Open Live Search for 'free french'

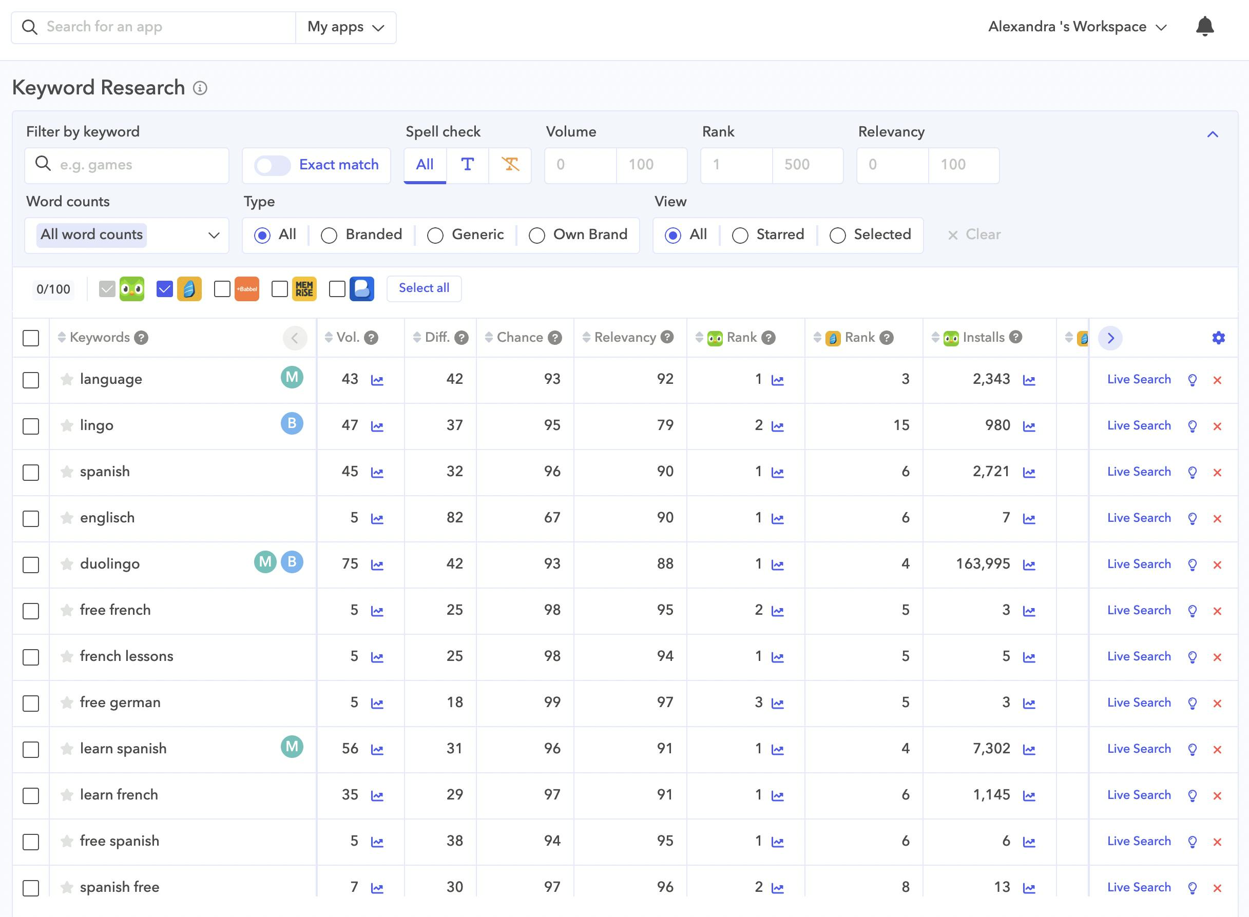pos(1139,610)
